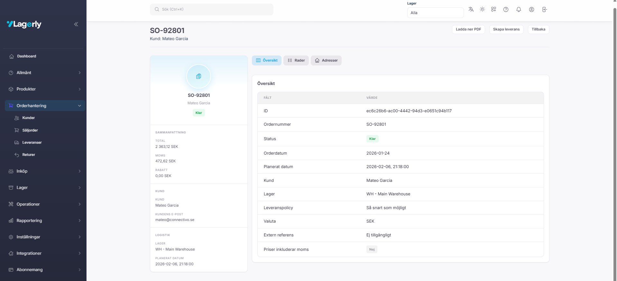Open the user profile icon
This screenshot has width=617, height=281.
[x=531, y=9]
